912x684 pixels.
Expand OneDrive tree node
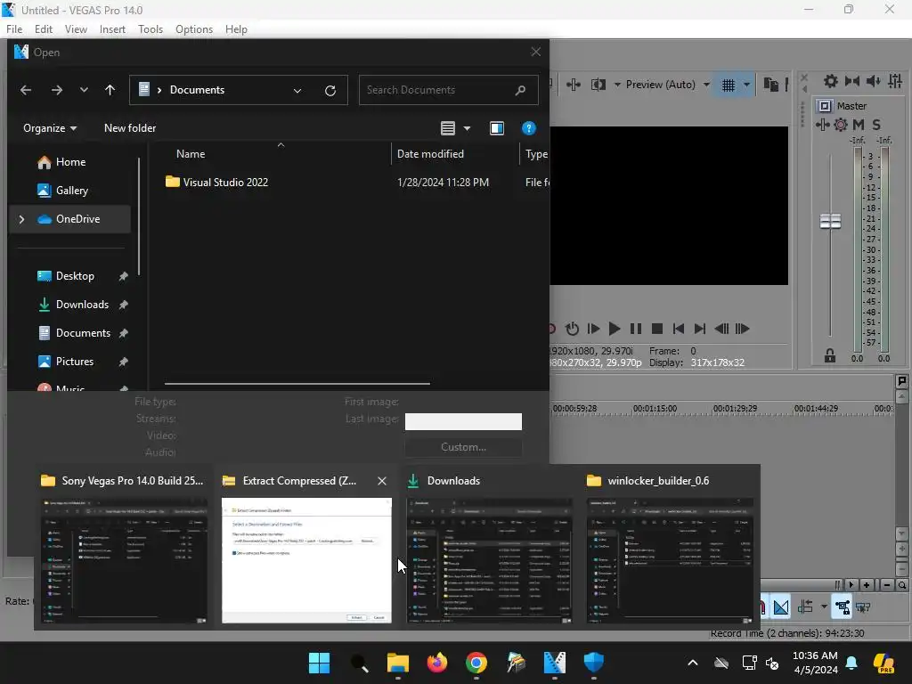[x=21, y=219]
